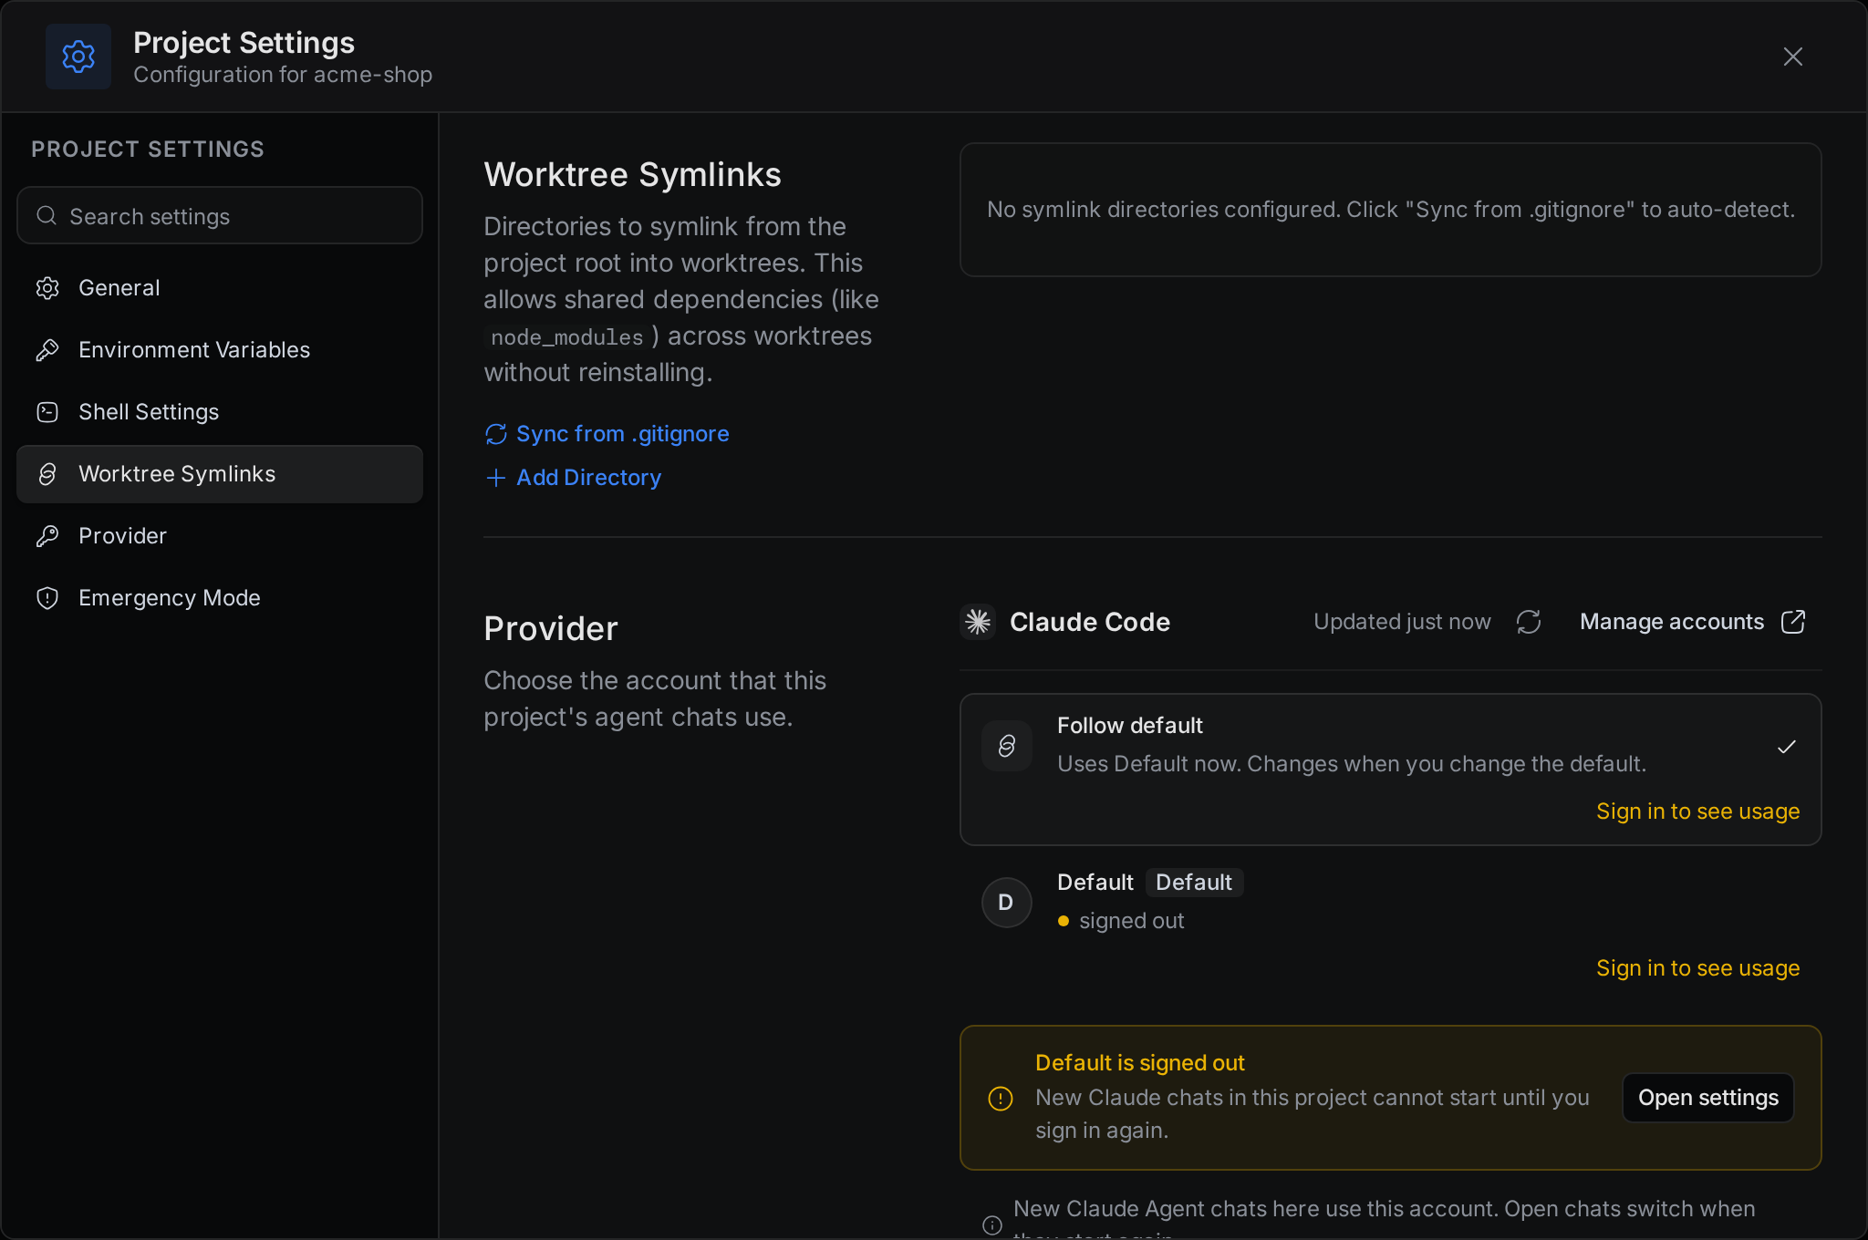Image resolution: width=1868 pixels, height=1240 pixels.
Task: Click Add Directory link
Action: pyautogui.click(x=573, y=478)
